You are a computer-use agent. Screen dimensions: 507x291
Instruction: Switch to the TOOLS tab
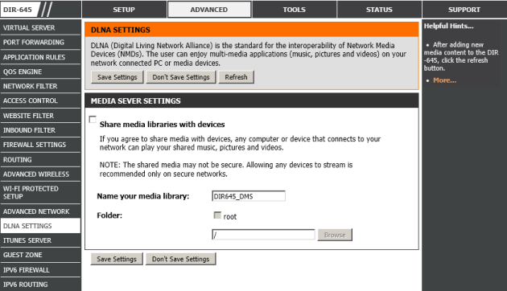(x=294, y=10)
